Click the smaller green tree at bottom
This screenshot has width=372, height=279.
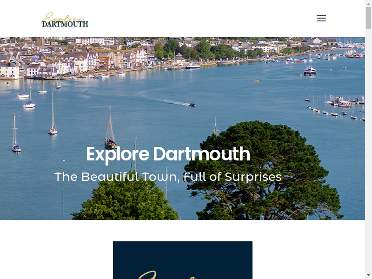point(126,202)
